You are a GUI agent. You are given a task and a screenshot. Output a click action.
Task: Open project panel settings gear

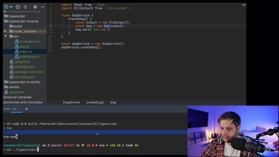(x=35, y=7)
